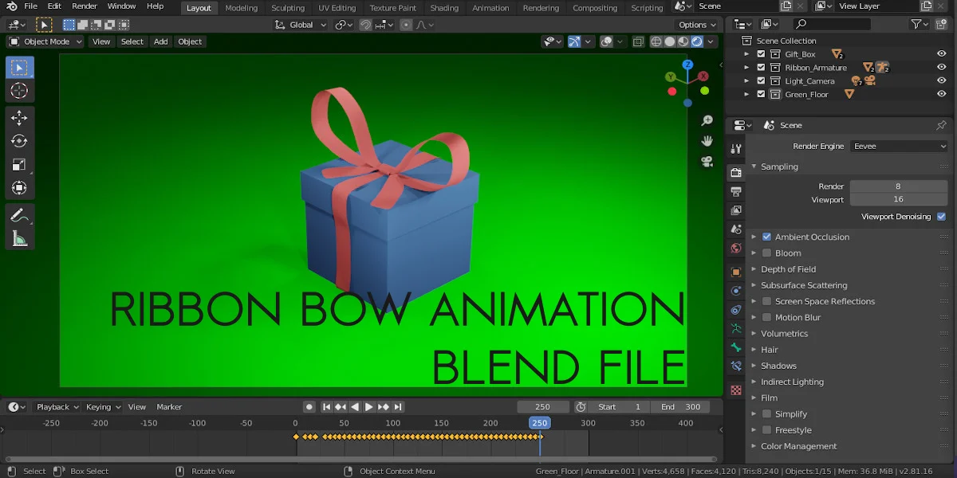The width and height of the screenshot is (957, 478).
Task: Pick the Measure tool
Action: (x=19, y=238)
